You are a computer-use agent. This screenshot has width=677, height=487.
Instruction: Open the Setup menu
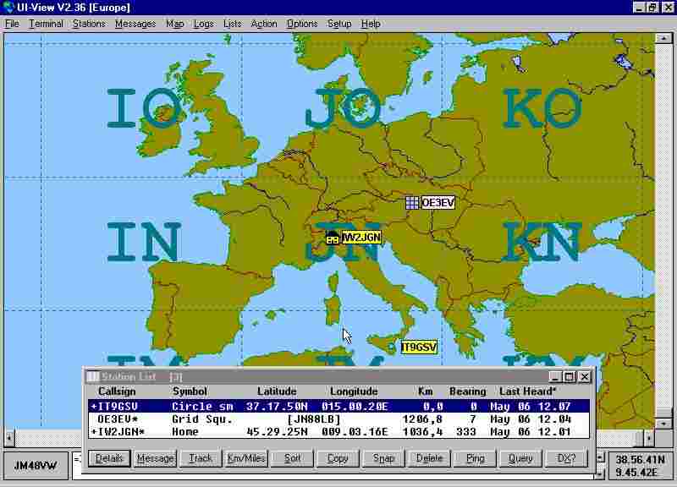tap(339, 24)
